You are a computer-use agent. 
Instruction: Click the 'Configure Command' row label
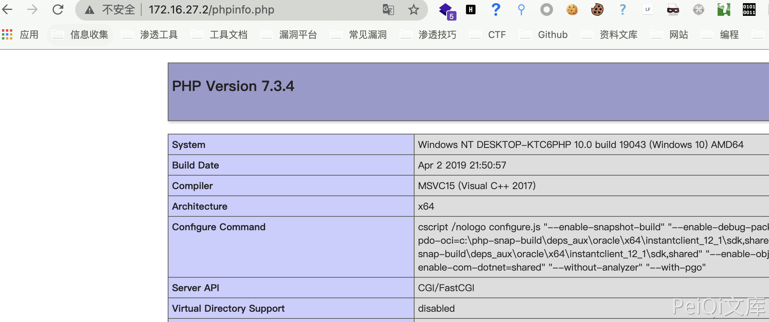(219, 227)
